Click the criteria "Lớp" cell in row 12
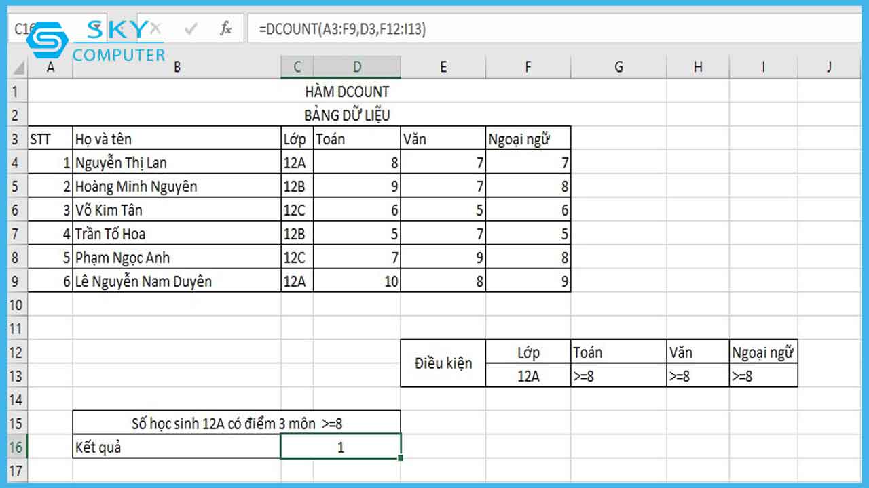 click(x=528, y=352)
